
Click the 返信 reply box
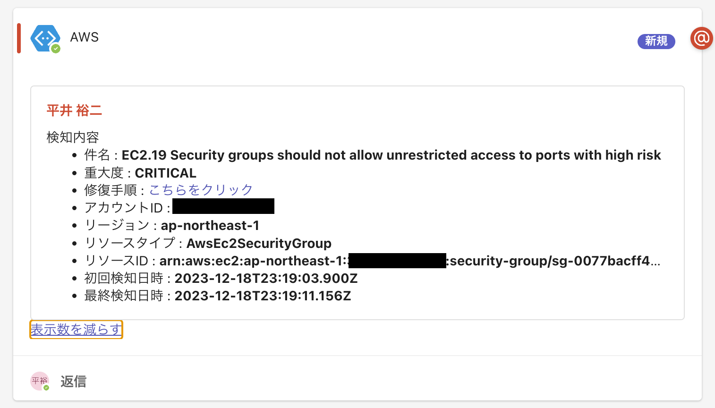click(73, 382)
